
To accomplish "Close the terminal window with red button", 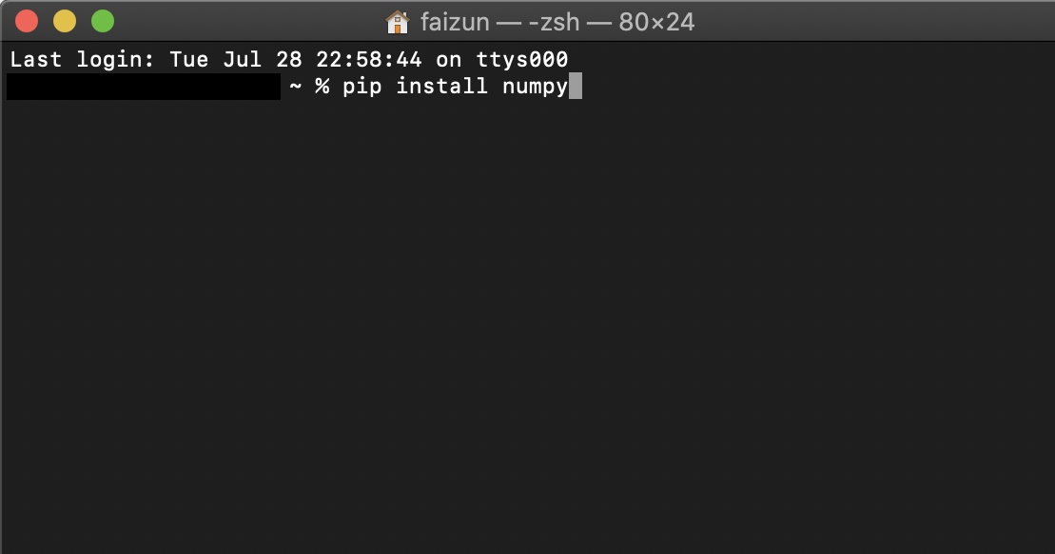I will tap(27, 21).
